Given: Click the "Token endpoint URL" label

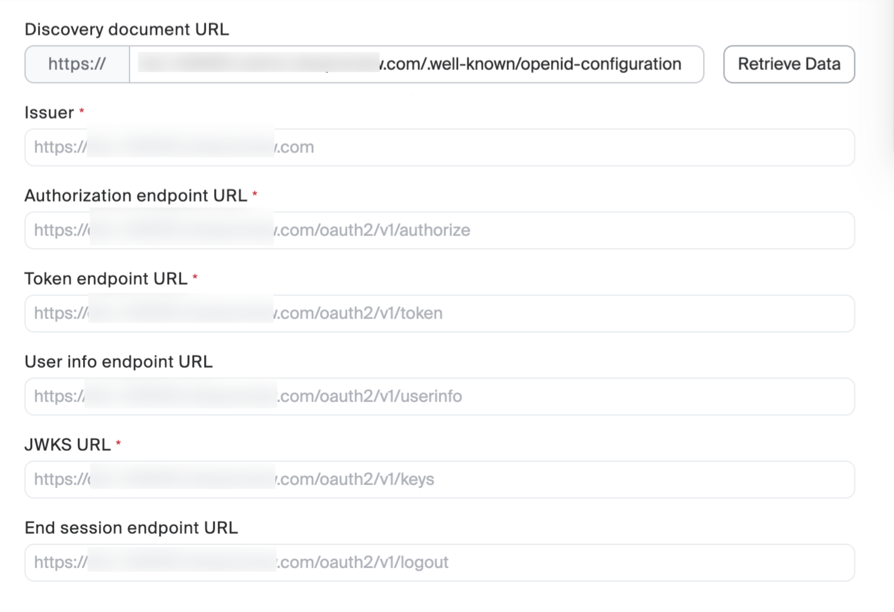Looking at the screenshot, I should point(106,279).
